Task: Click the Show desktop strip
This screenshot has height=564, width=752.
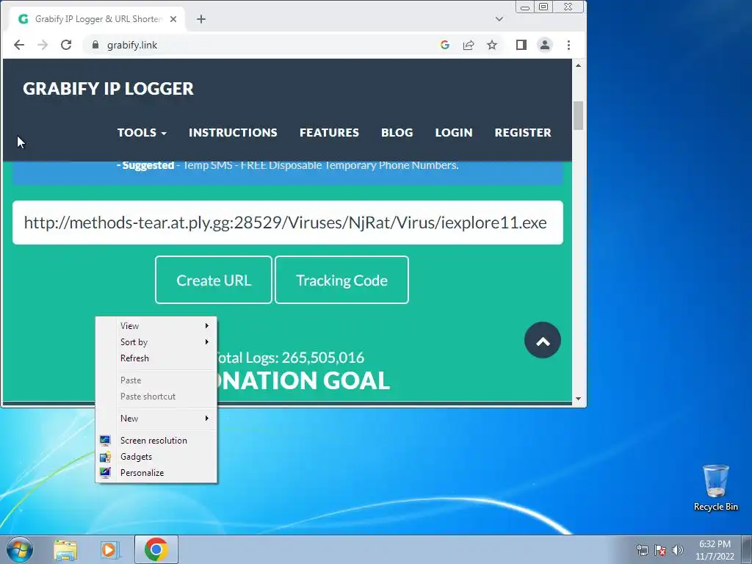Action: tap(747, 549)
